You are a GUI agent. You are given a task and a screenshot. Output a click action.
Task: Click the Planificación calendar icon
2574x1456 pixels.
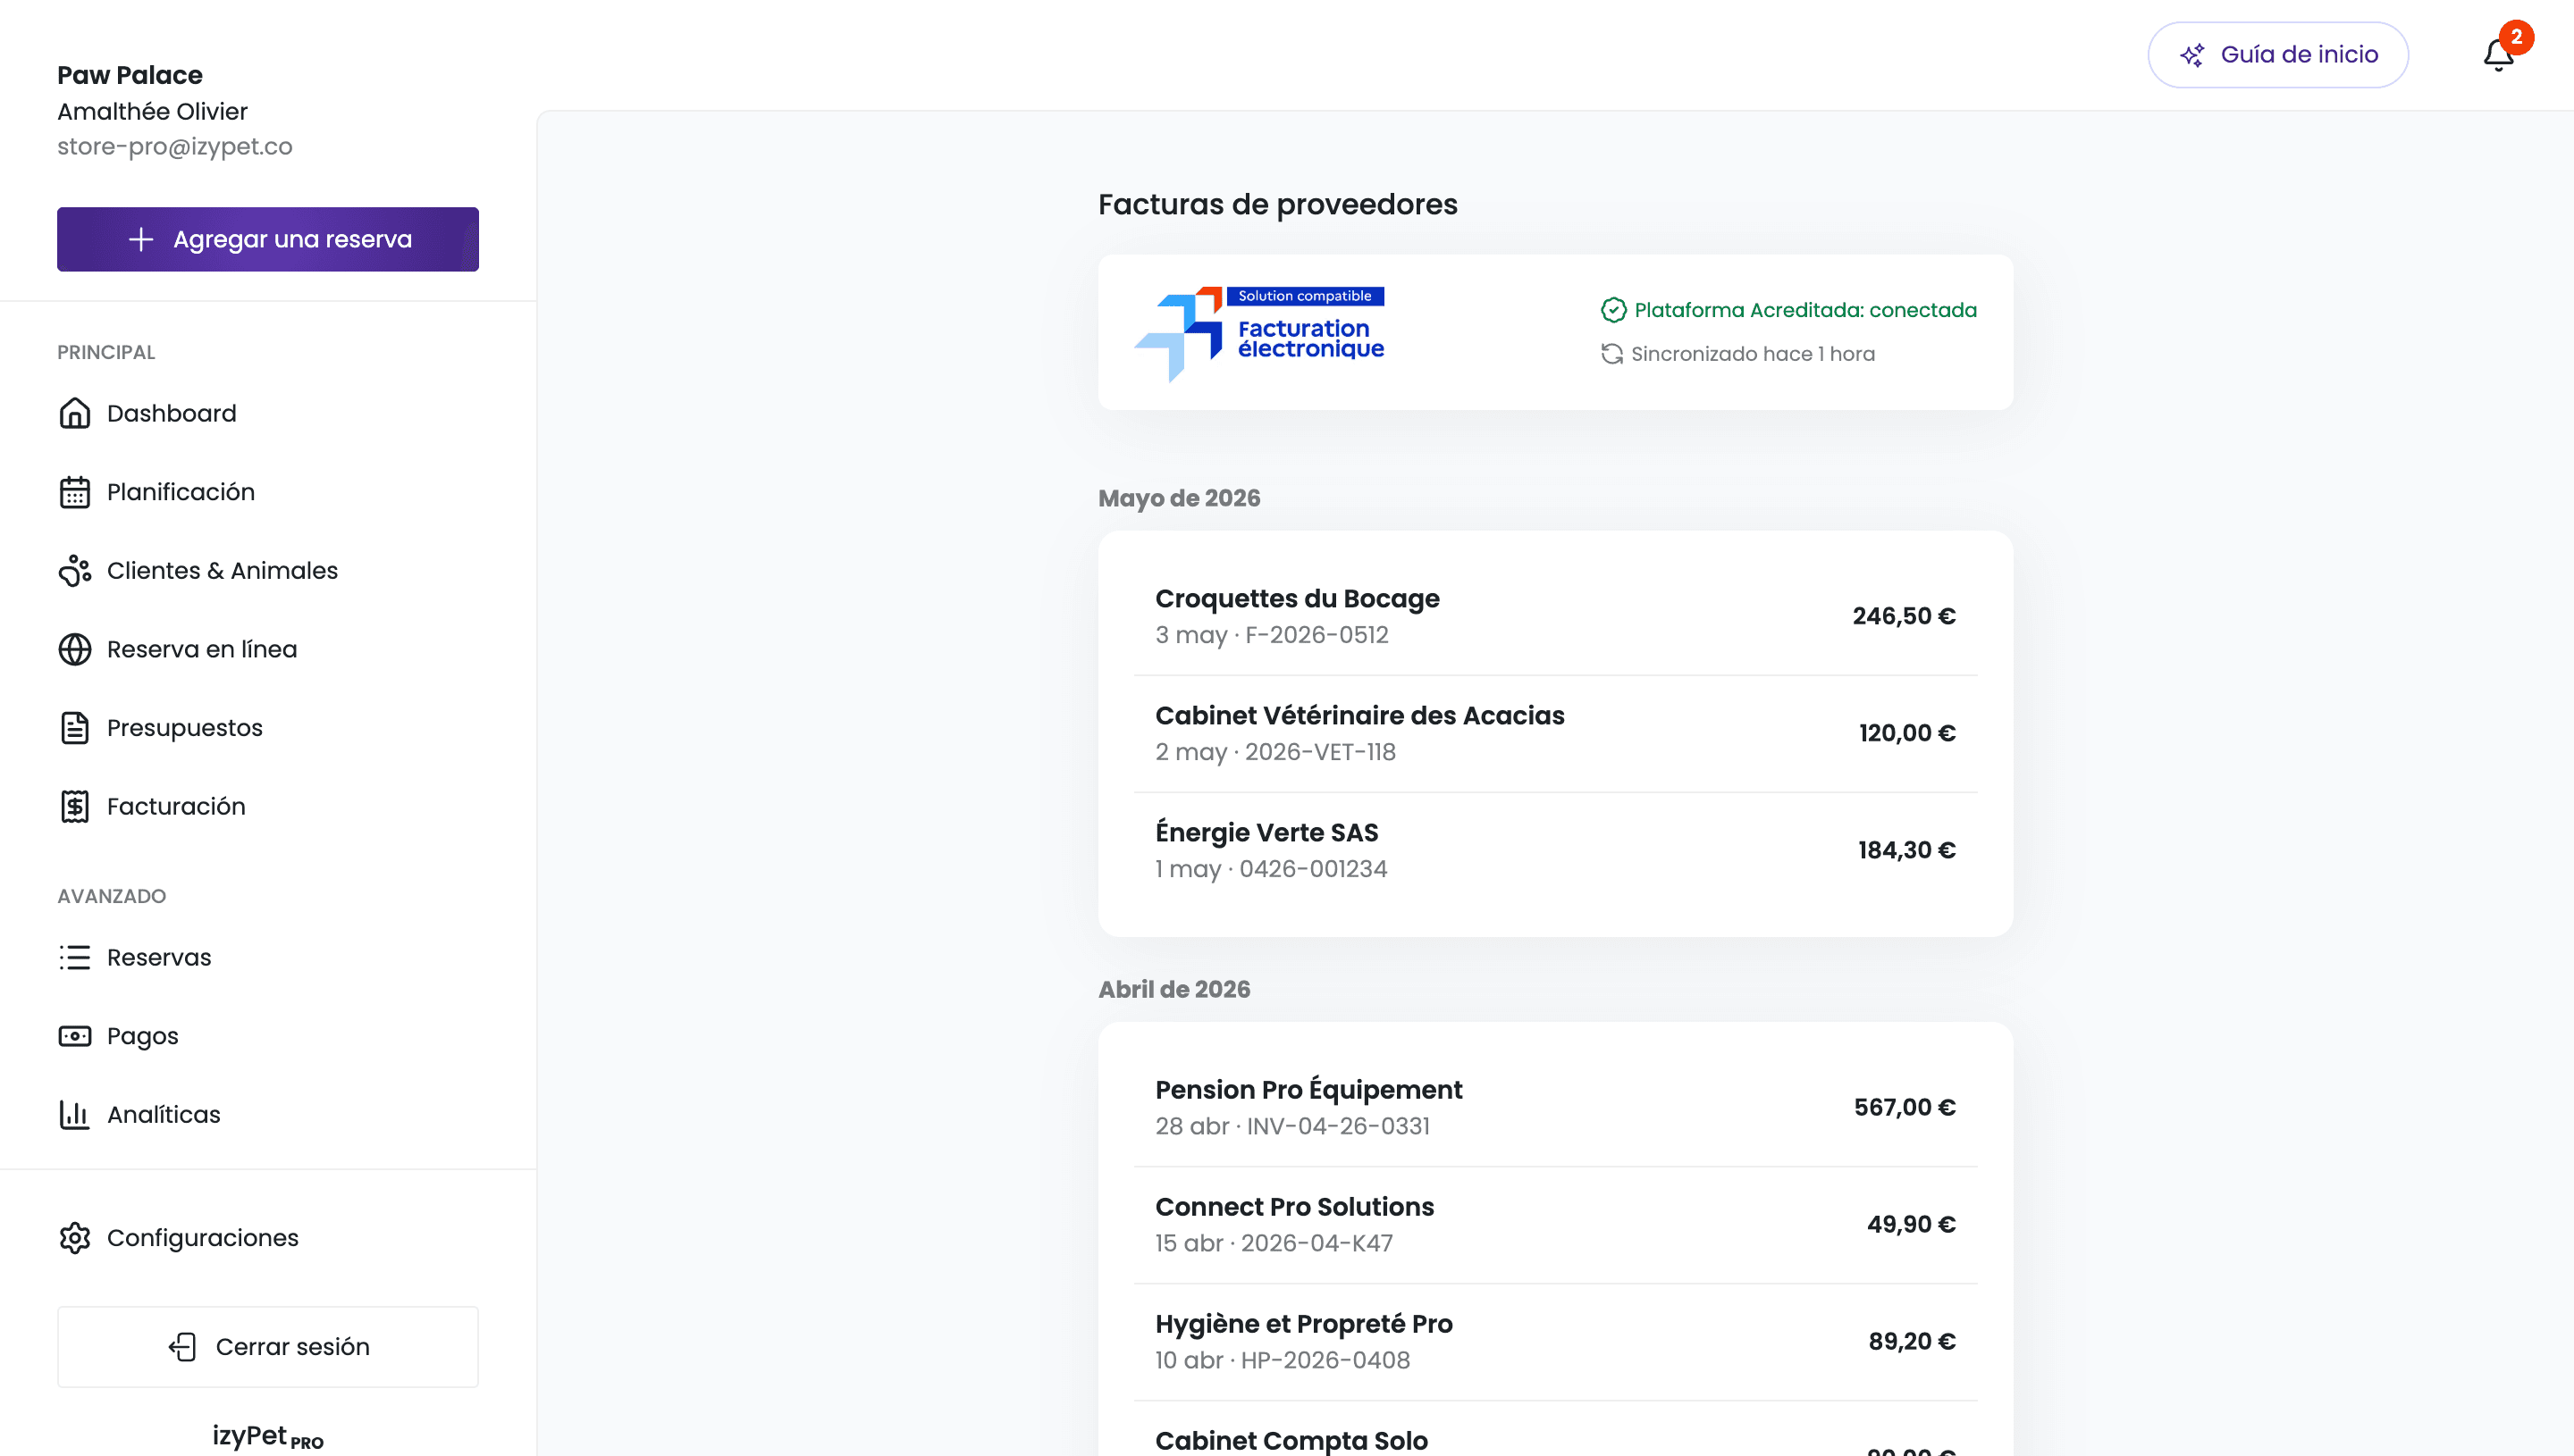pos(75,492)
